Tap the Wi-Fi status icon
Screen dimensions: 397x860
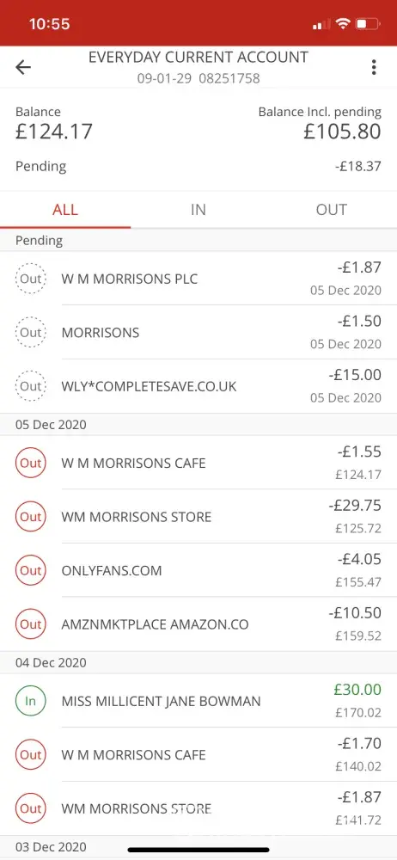point(343,24)
